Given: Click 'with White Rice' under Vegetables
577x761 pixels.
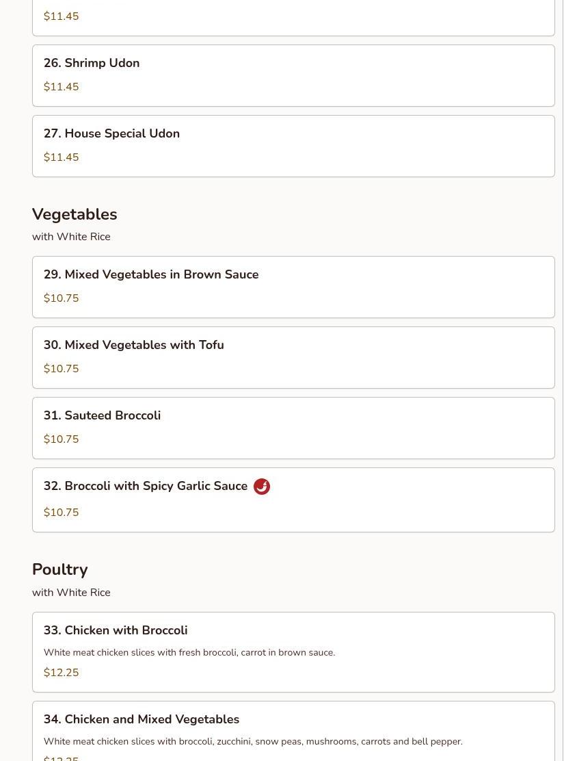Looking at the screenshot, I should pyautogui.click(x=71, y=237).
